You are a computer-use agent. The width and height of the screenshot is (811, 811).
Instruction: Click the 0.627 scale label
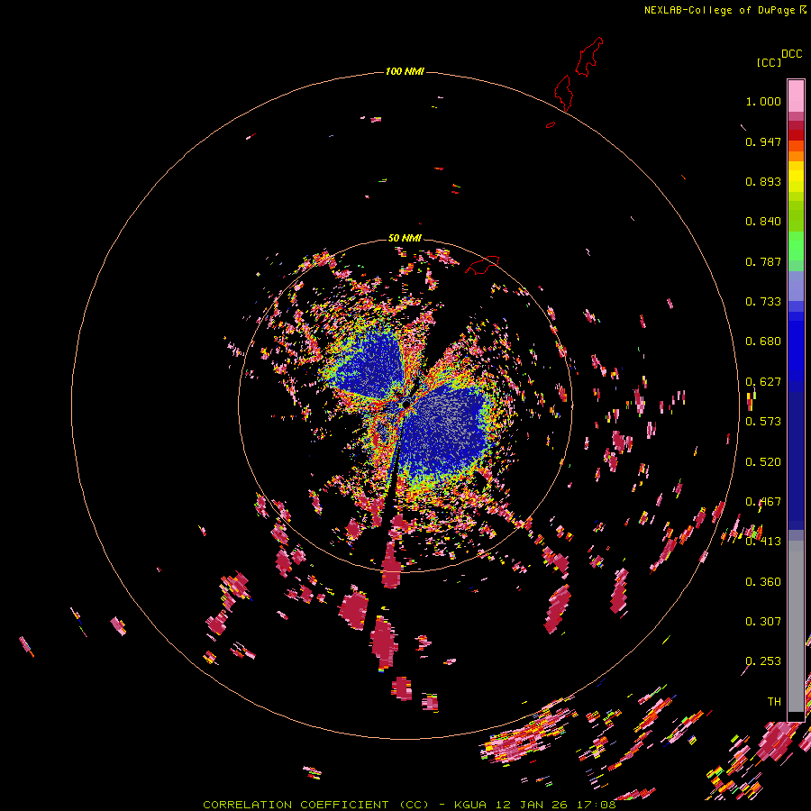[x=763, y=382]
